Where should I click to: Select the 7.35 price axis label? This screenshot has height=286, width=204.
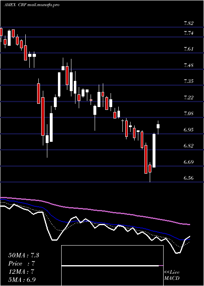tap(188, 81)
